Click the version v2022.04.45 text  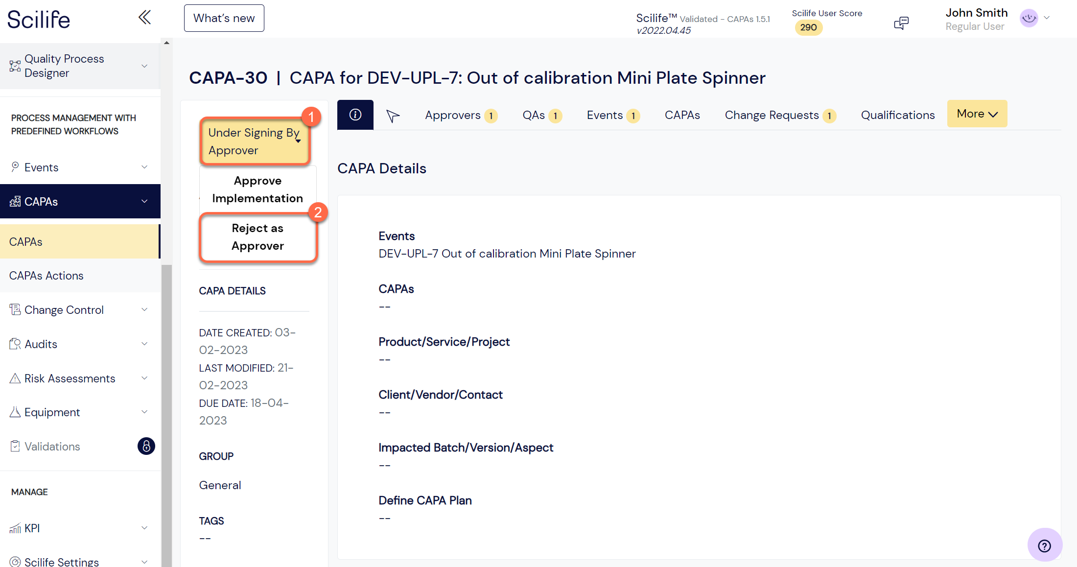663,30
